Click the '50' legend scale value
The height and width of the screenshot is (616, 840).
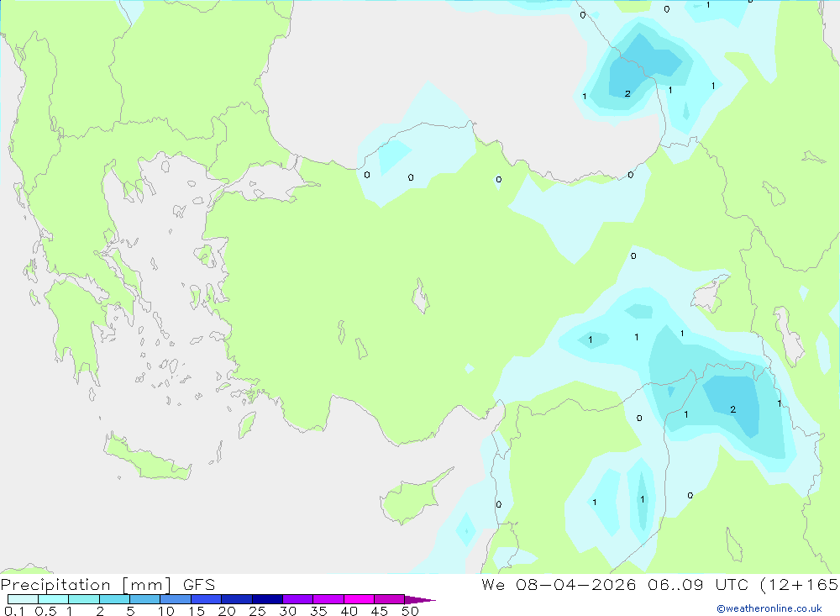click(x=410, y=611)
